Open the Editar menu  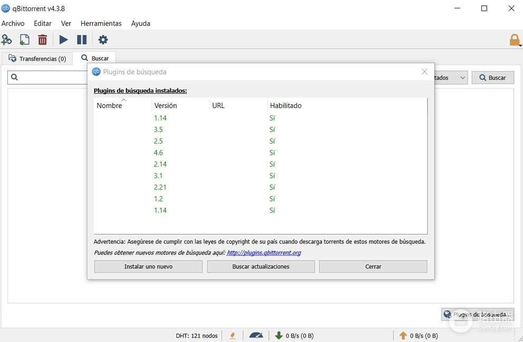tap(43, 23)
